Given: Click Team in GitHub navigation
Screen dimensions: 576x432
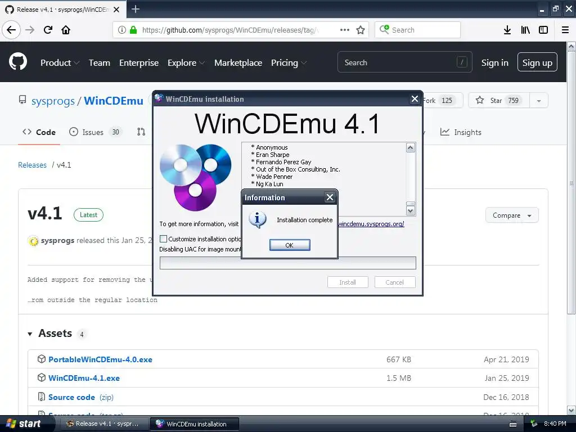Looking at the screenshot, I should (99, 63).
